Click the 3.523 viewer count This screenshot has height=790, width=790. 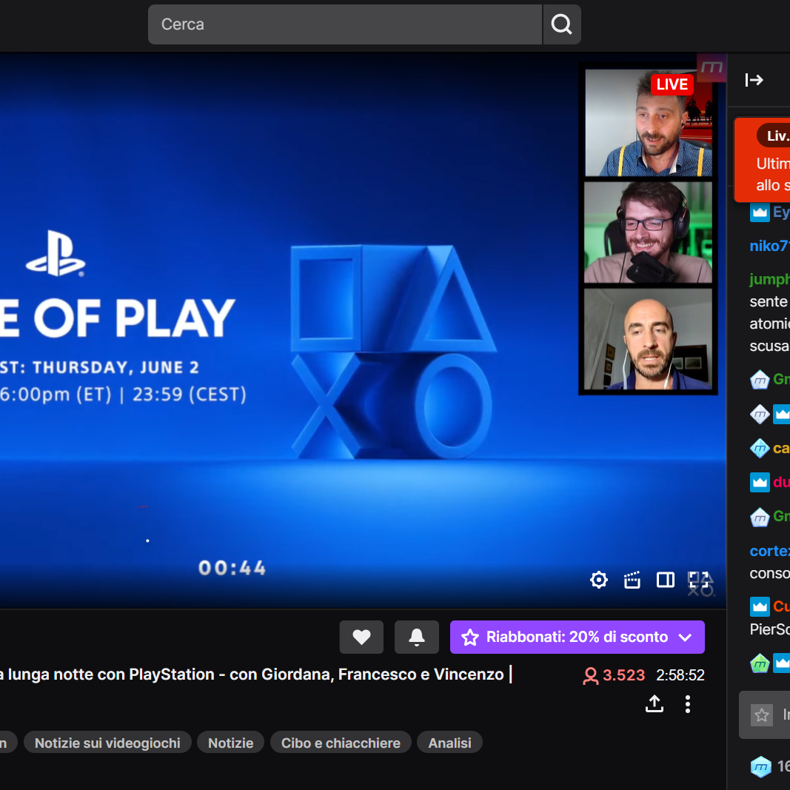tap(614, 675)
